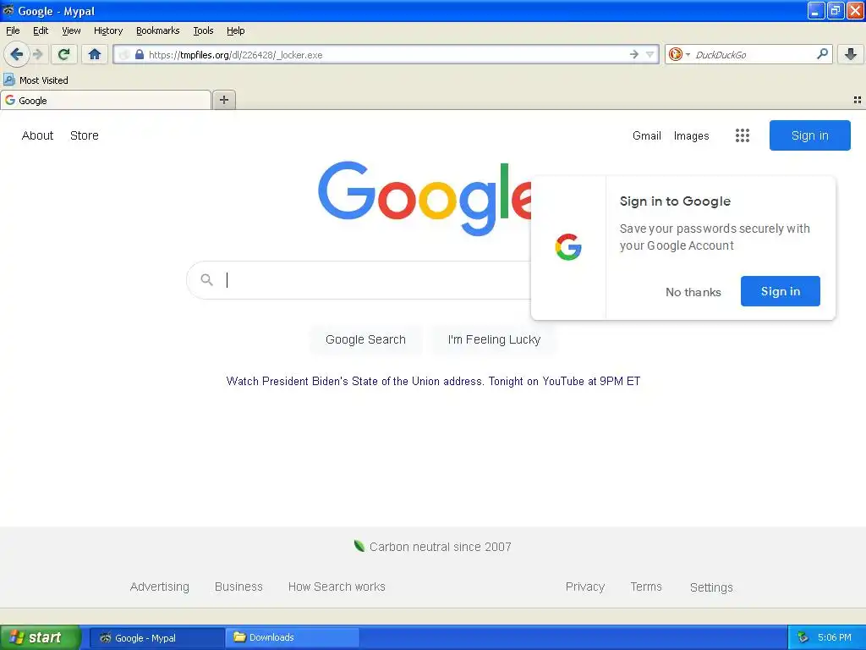Click the Go arrow in the address bar
The image size is (866, 650).
coord(634,54)
